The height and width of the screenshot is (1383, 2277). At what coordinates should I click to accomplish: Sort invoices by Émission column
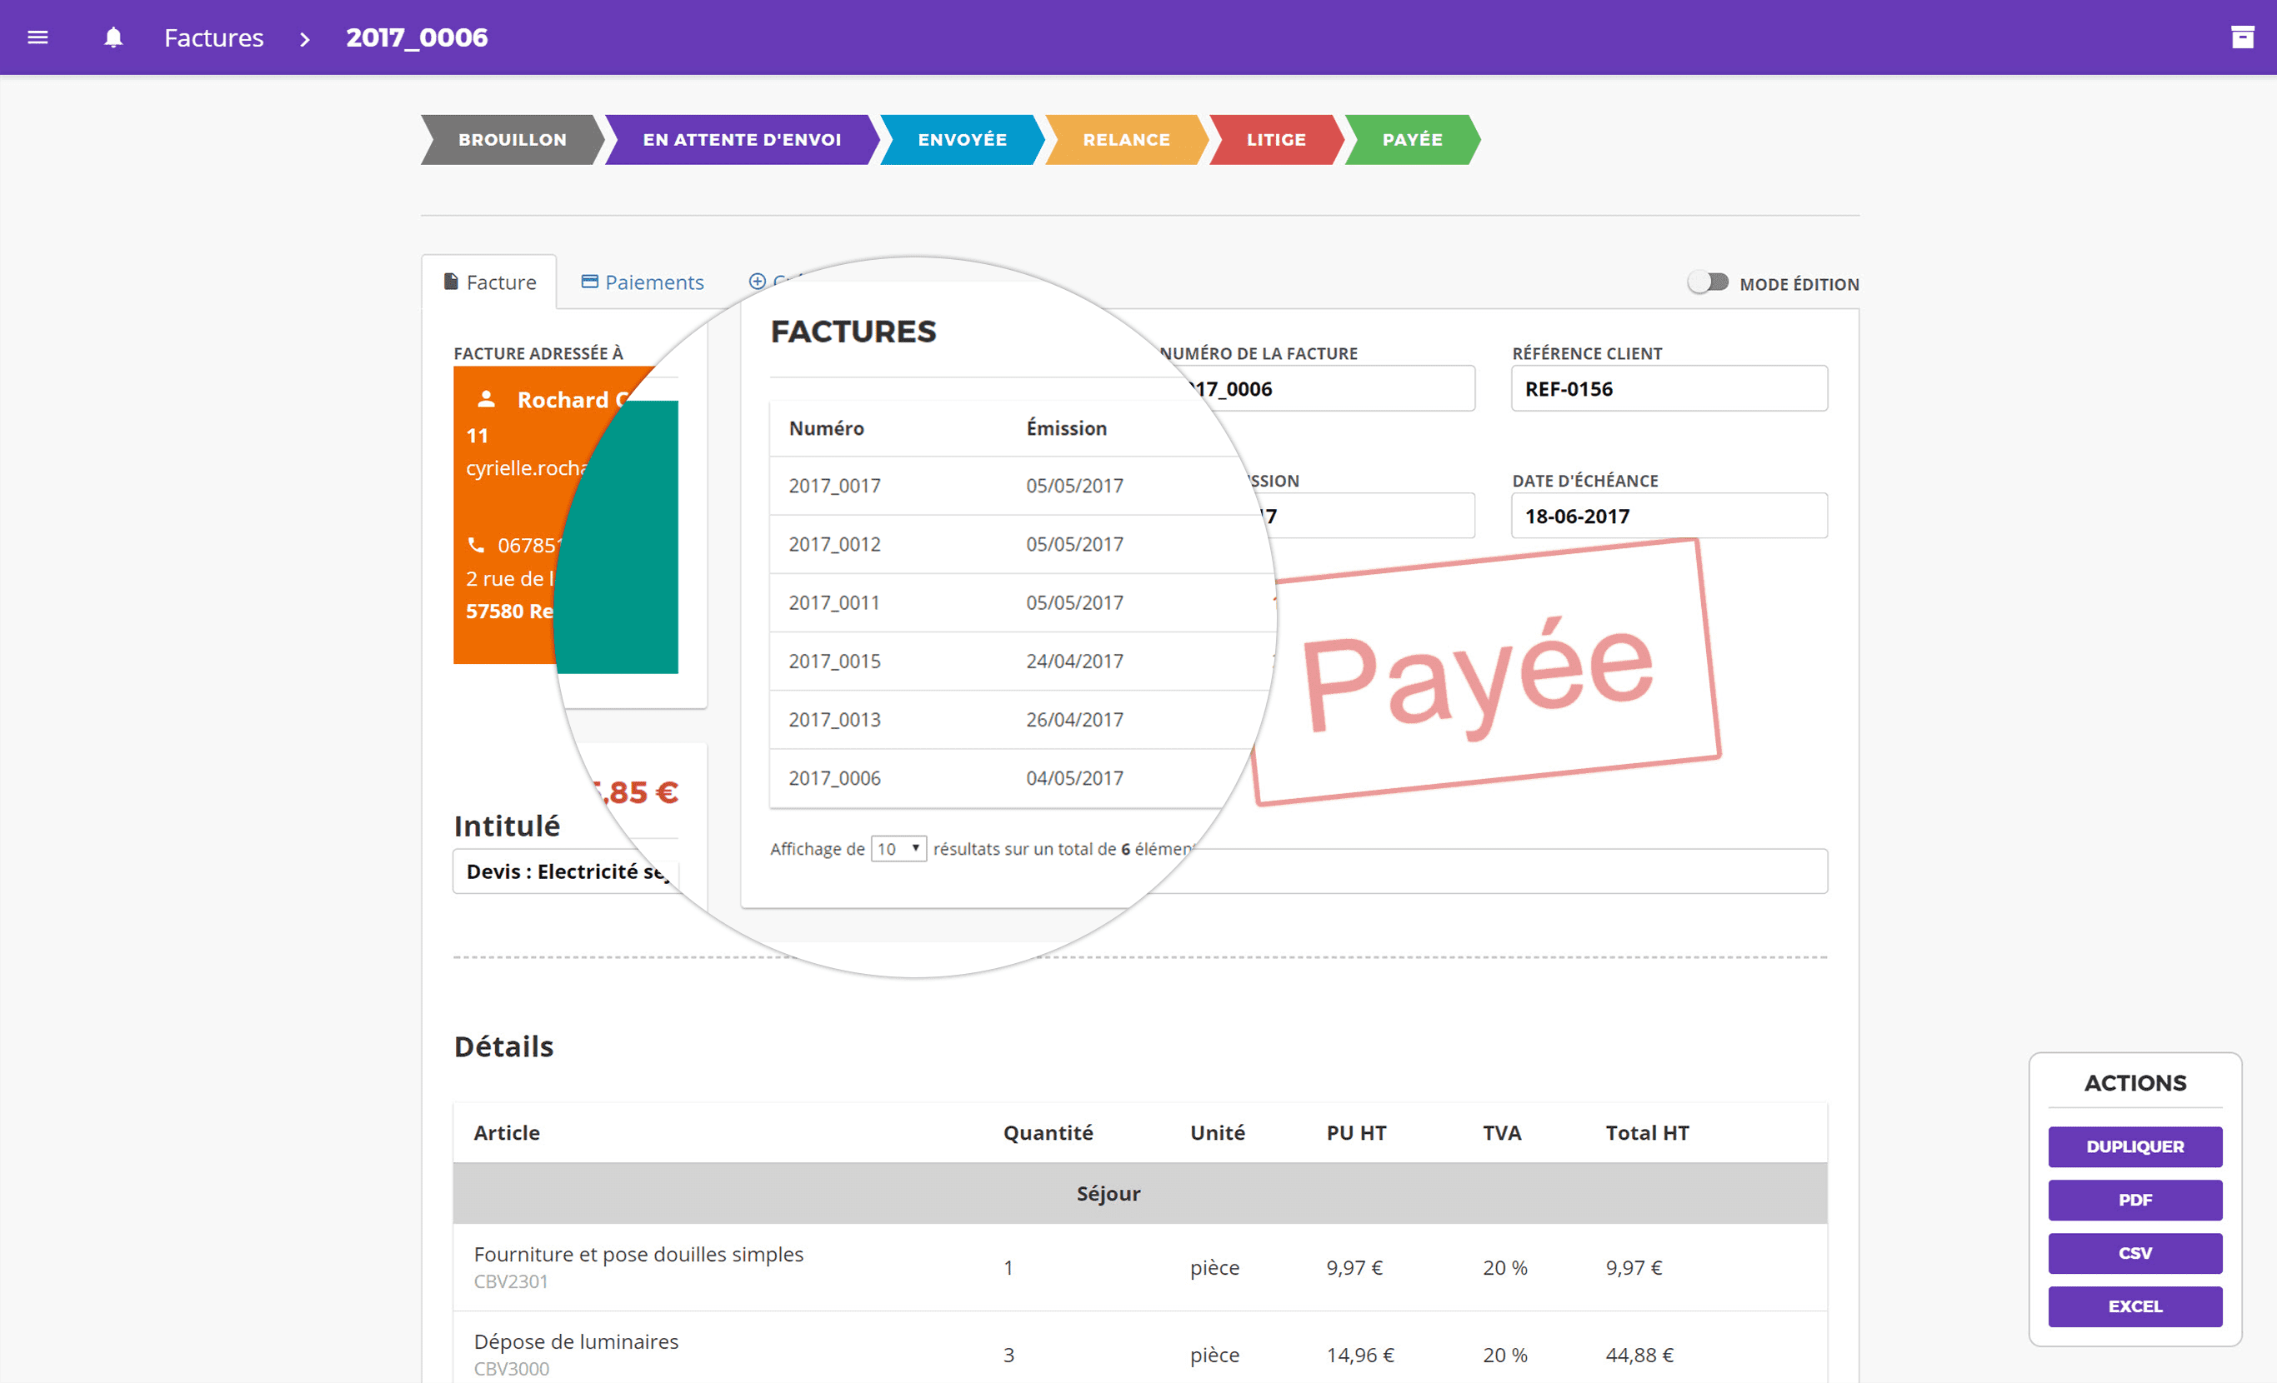click(x=1067, y=427)
